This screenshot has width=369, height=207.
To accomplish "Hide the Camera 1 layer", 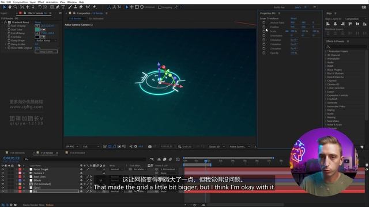I will (2, 173).
